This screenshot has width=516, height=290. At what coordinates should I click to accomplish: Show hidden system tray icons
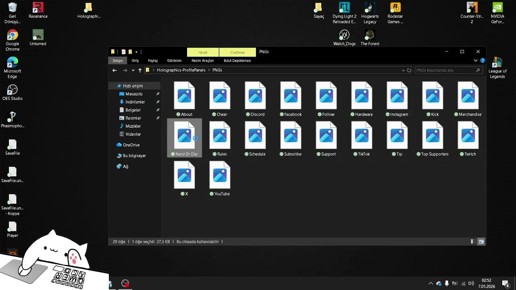(431, 284)
